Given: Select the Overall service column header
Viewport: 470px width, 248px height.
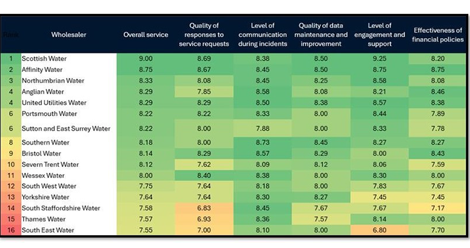Looking at the screenshot, I should point(146,35).
